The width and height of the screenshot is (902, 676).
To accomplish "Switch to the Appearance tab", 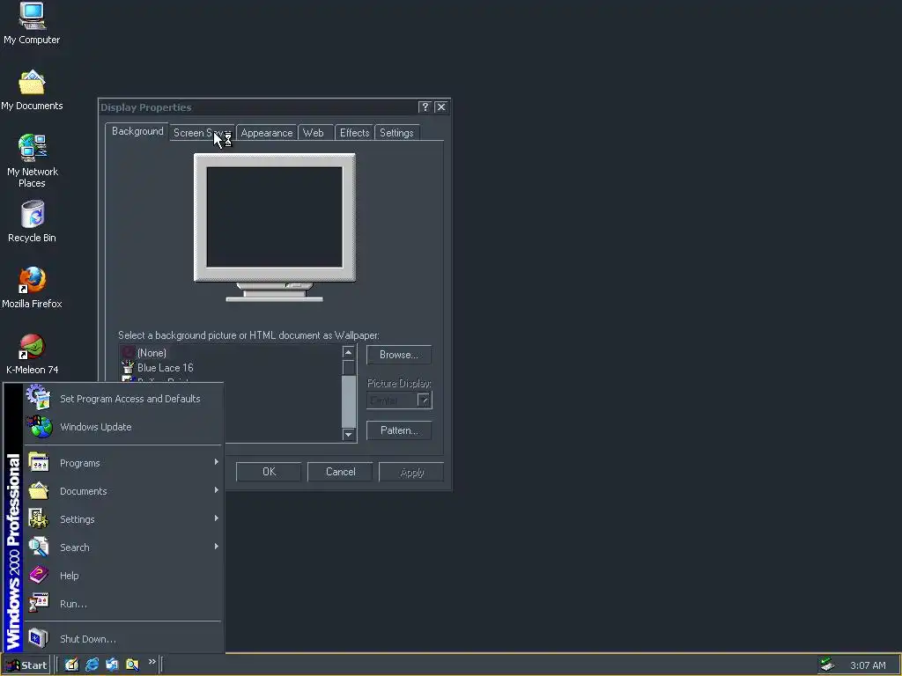I will (266, 133).
